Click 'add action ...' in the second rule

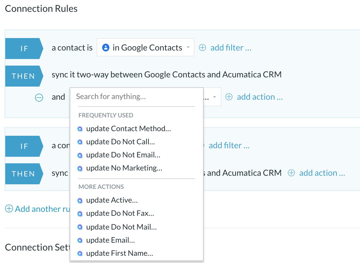point(322,173)
